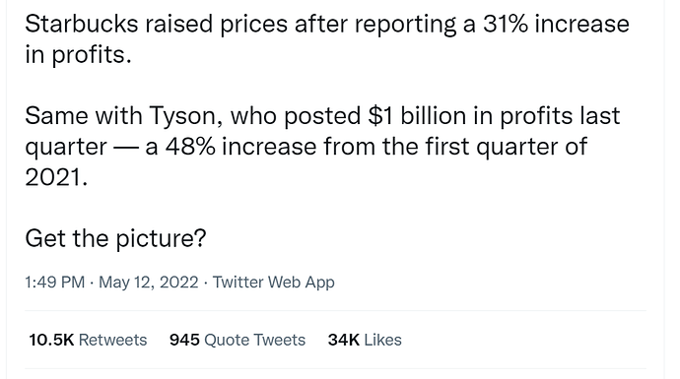View the 34K Likes list
Image resolution: width=680 pixels, height=379 pixels.
(365, 340)
